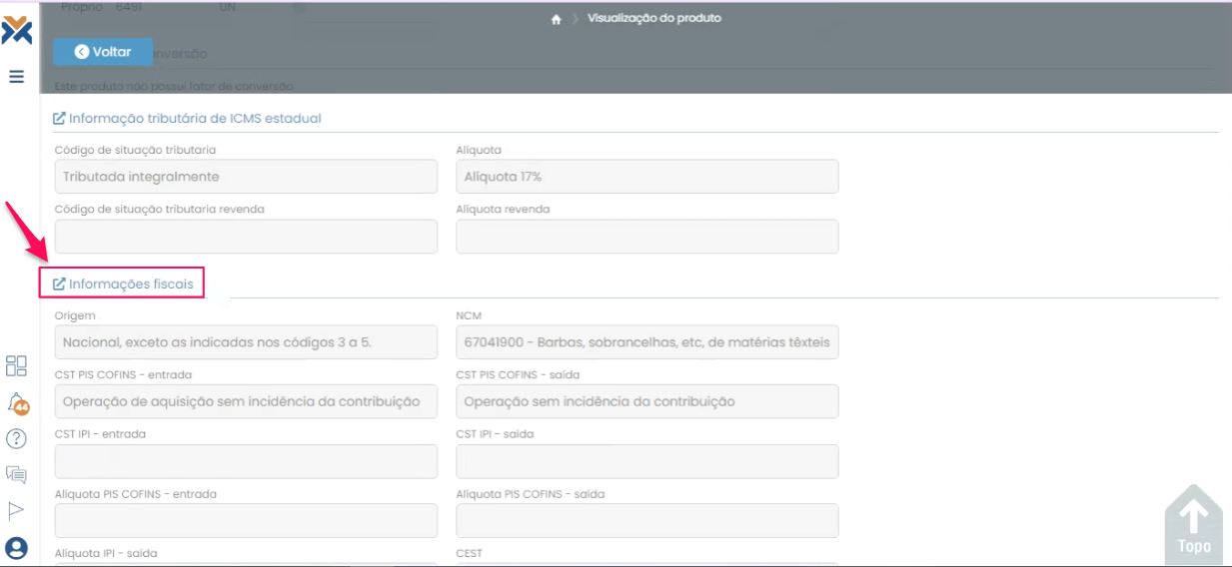Image resolution: width=1232 pixels, height=567 pixels.
Task: Click the Alíquota 17% field
Action: pyautogui.click(x=646, y=177)
